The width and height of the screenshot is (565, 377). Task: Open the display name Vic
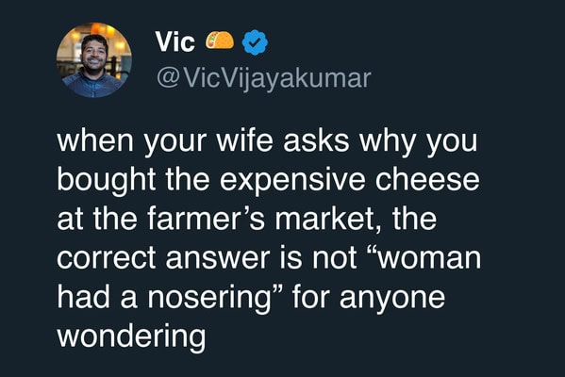click(175, 41)
